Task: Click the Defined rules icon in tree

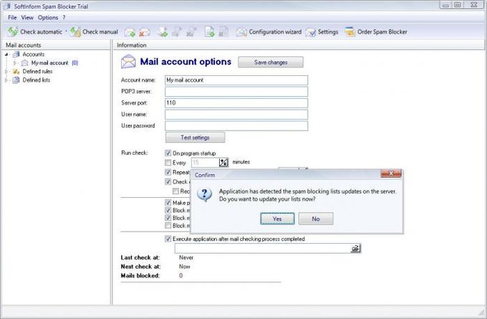Action: coord(16,72)
